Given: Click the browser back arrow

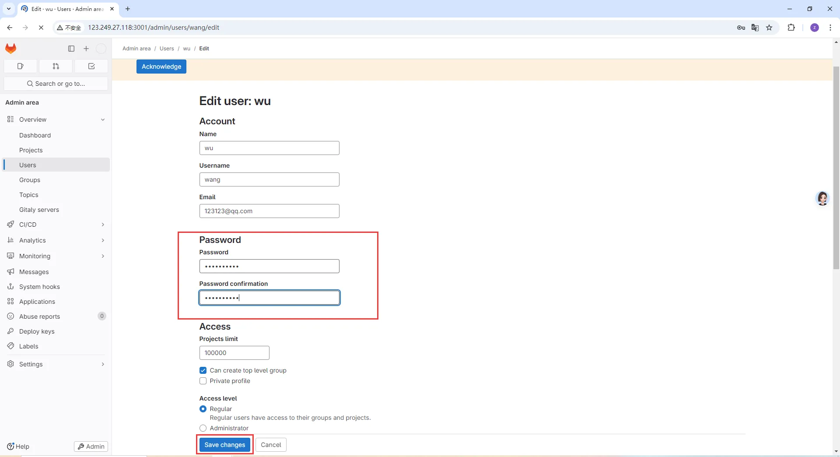Looking at the screenshot, I should tap(10, 28).
